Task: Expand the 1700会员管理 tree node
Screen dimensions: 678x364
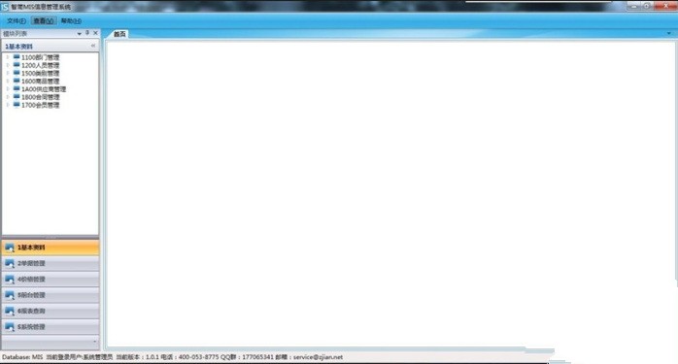Action: click(8, 105)
